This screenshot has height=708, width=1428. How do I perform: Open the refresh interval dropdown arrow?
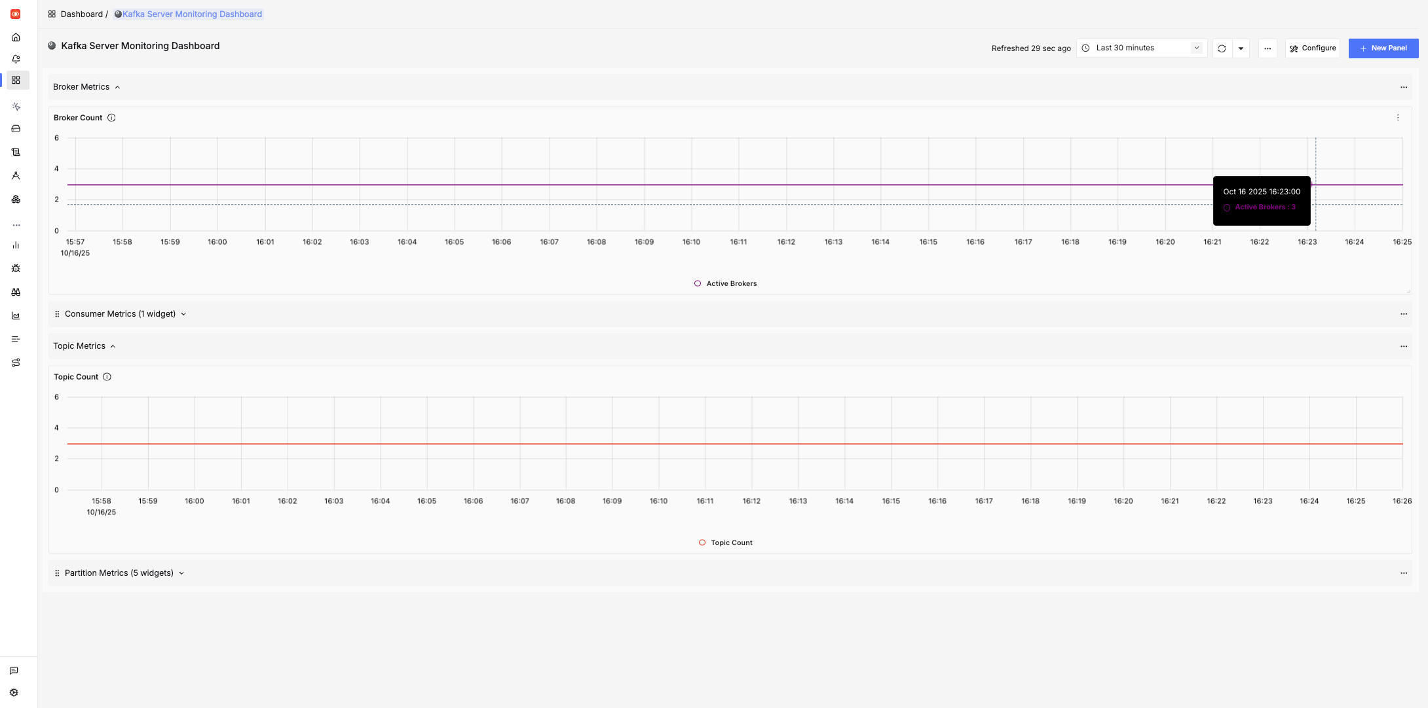pyautogui.click(x=1241, y=48)
